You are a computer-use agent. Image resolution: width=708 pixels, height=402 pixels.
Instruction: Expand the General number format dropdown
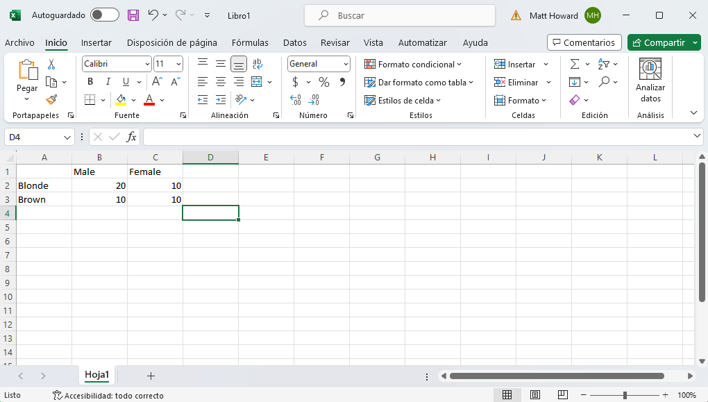point(346,64)
